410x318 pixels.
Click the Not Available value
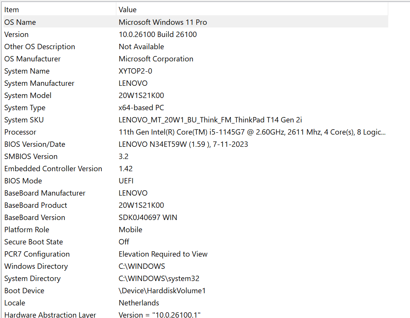pos(141,47)
